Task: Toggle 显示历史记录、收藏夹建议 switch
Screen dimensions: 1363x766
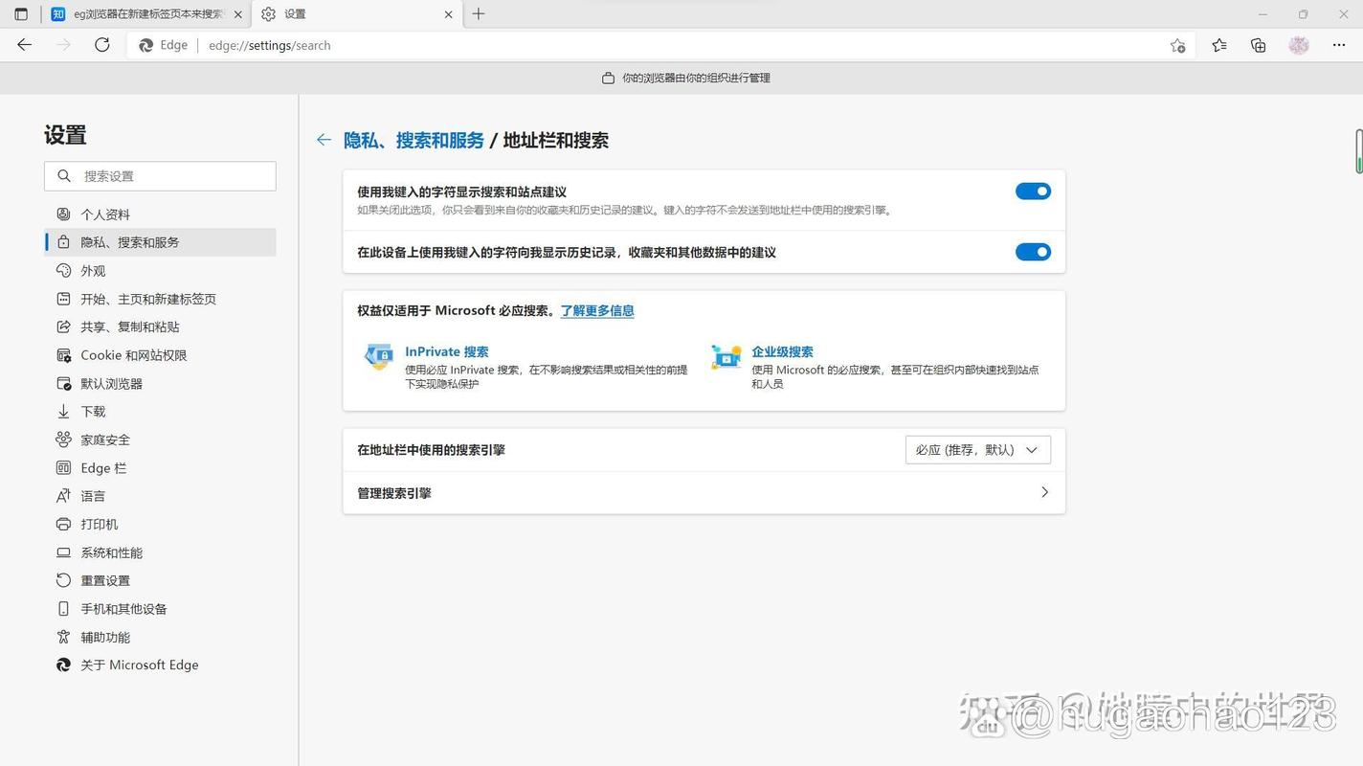Action: pos(1033,252)
